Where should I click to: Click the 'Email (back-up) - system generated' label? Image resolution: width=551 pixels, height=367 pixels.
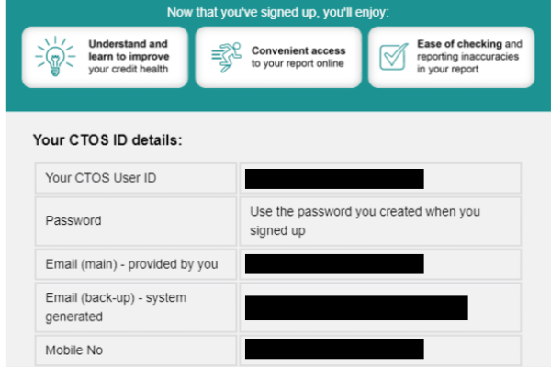tap(116, 307)
